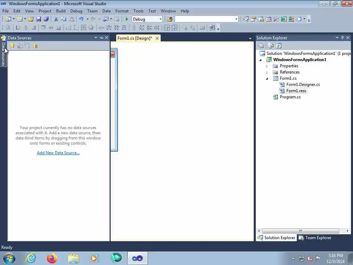Close the Form1.cs [Design] document tab

[157, 38]
